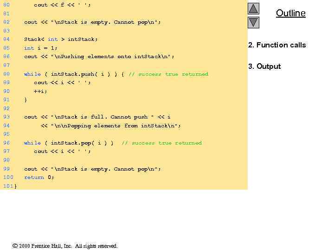Click the comment after intStack.push

click(168, 74)
